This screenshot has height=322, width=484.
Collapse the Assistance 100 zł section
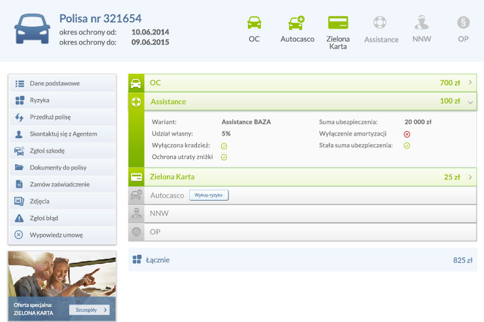[x=470, y=102]
